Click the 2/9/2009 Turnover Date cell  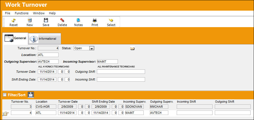(x=67, y=107)
